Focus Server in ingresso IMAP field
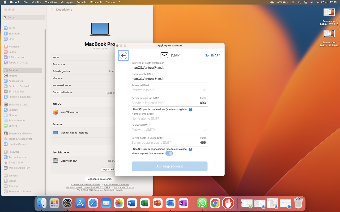Image resolution: width=340 pixels, height=212 pixels. (x=164, y=103)
